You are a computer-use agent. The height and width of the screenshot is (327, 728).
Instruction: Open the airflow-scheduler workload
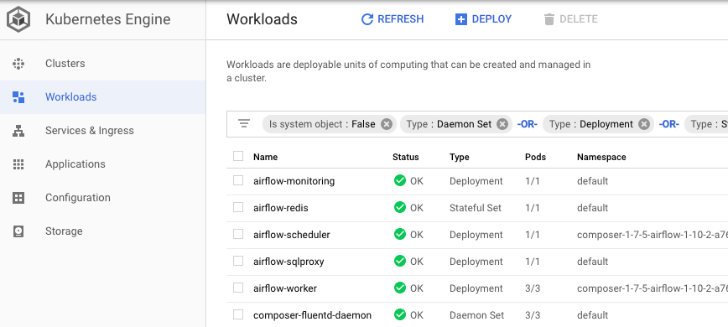point(292,235)
